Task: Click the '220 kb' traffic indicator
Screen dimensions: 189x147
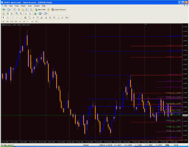Action: coord(176,145)
